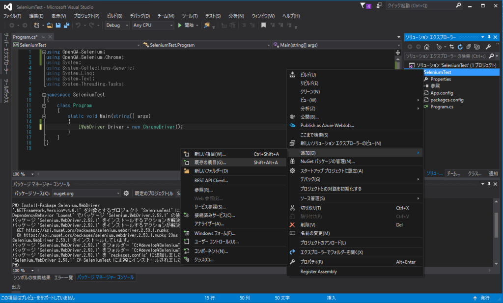503x303 pixels.
Task: Choose クラス(C)... in the add submenu
Action: click(234, 260)
